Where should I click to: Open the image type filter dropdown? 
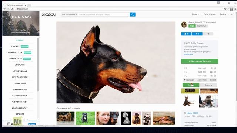[69, 14]
